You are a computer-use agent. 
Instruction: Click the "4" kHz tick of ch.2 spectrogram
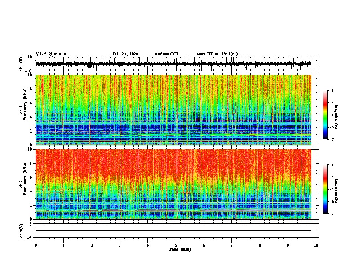pos(31,191)
